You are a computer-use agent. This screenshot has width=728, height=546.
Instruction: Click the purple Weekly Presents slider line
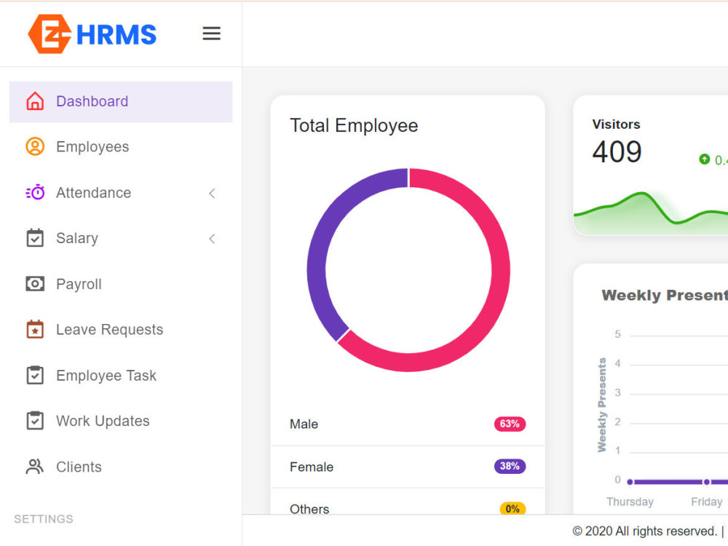tap(677, 481)
